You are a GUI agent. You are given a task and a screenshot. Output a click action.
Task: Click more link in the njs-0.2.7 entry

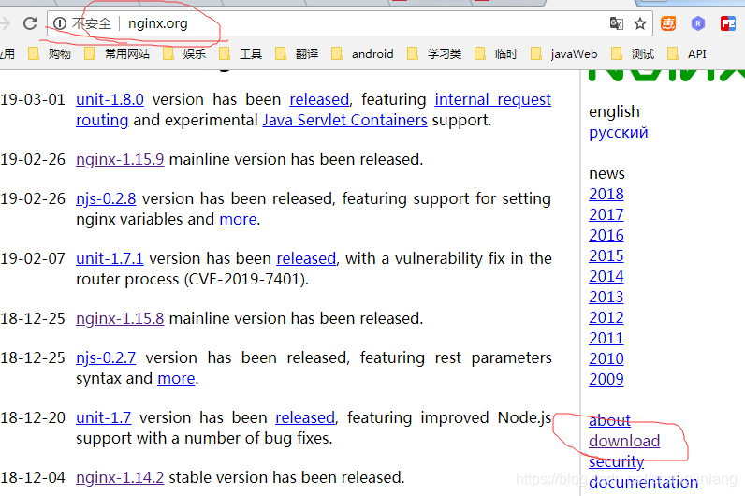(x=176, y=379)
